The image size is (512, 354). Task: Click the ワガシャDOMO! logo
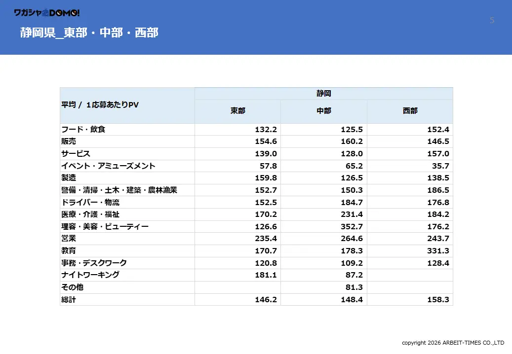(47, 12)
